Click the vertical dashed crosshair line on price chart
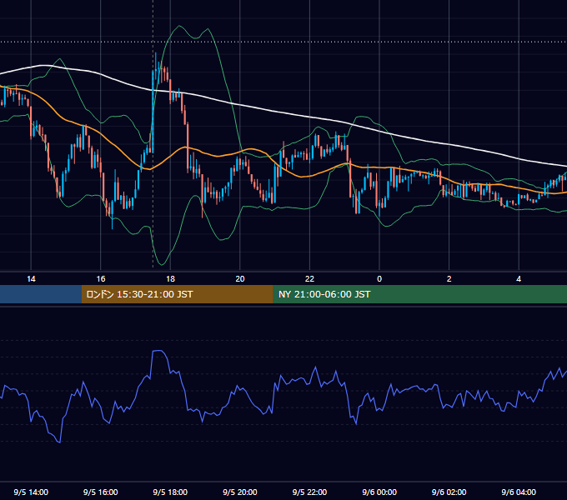The width and height of the screenshot is (567, 500). click(x=153, y=133)
